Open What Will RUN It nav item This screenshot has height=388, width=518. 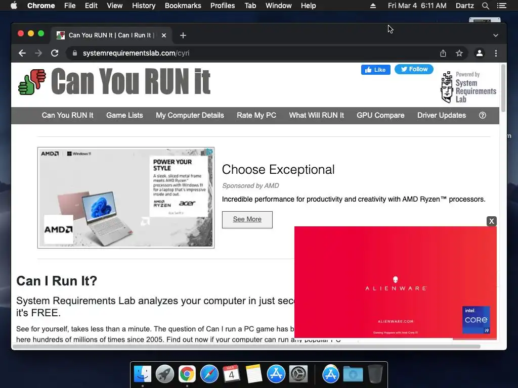point(317,115)
